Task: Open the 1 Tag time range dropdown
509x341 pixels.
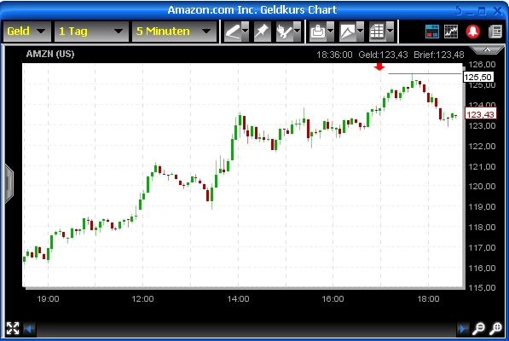Action: pyautogui.click(x=91, y=32)
